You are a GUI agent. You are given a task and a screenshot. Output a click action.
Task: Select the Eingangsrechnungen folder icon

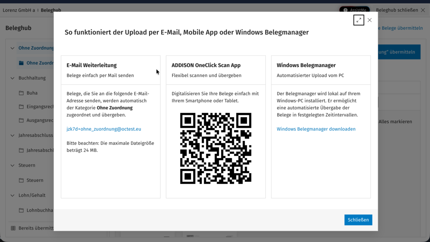[x=21, y=106]
